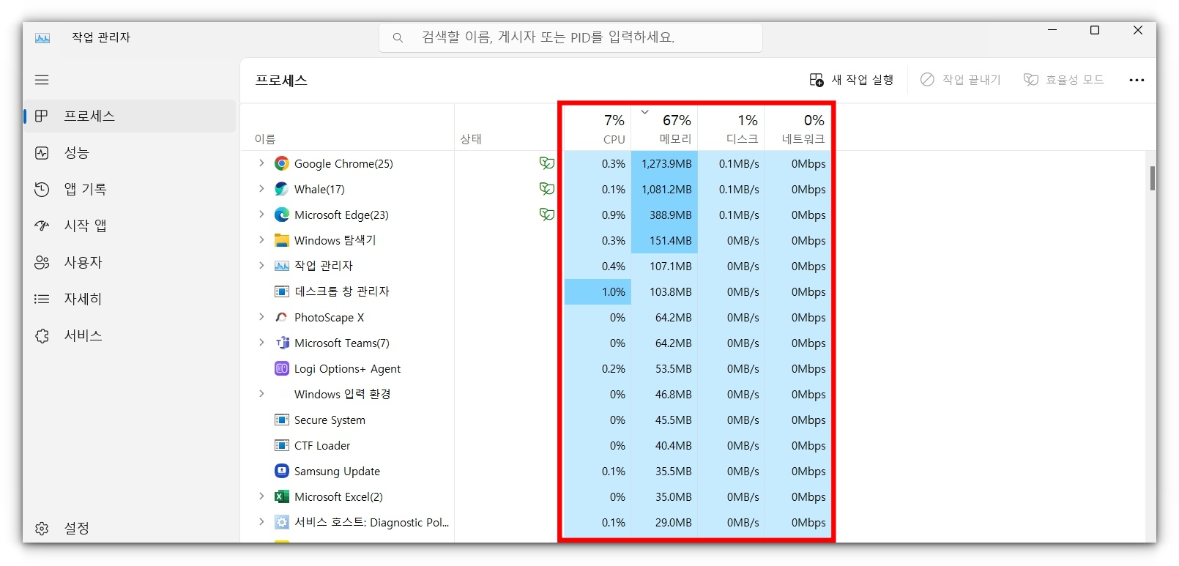Open the more options ellipsis menu
1179x566 pixels.
1137,80
